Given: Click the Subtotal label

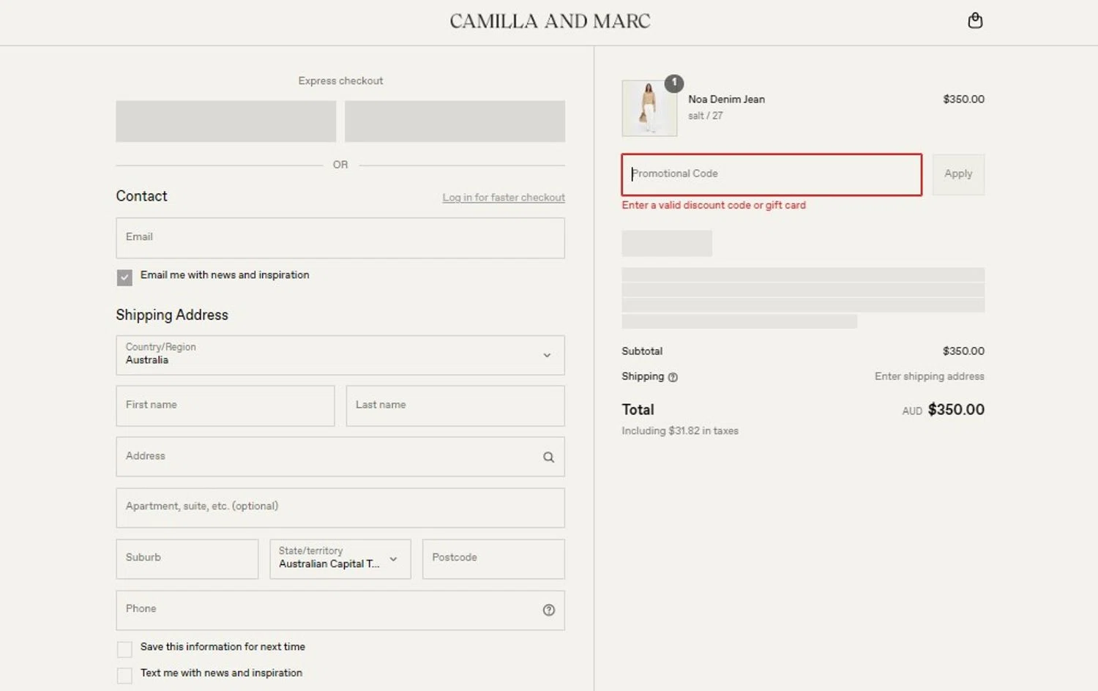Looking at the screenshot, I should coord(642,351).
